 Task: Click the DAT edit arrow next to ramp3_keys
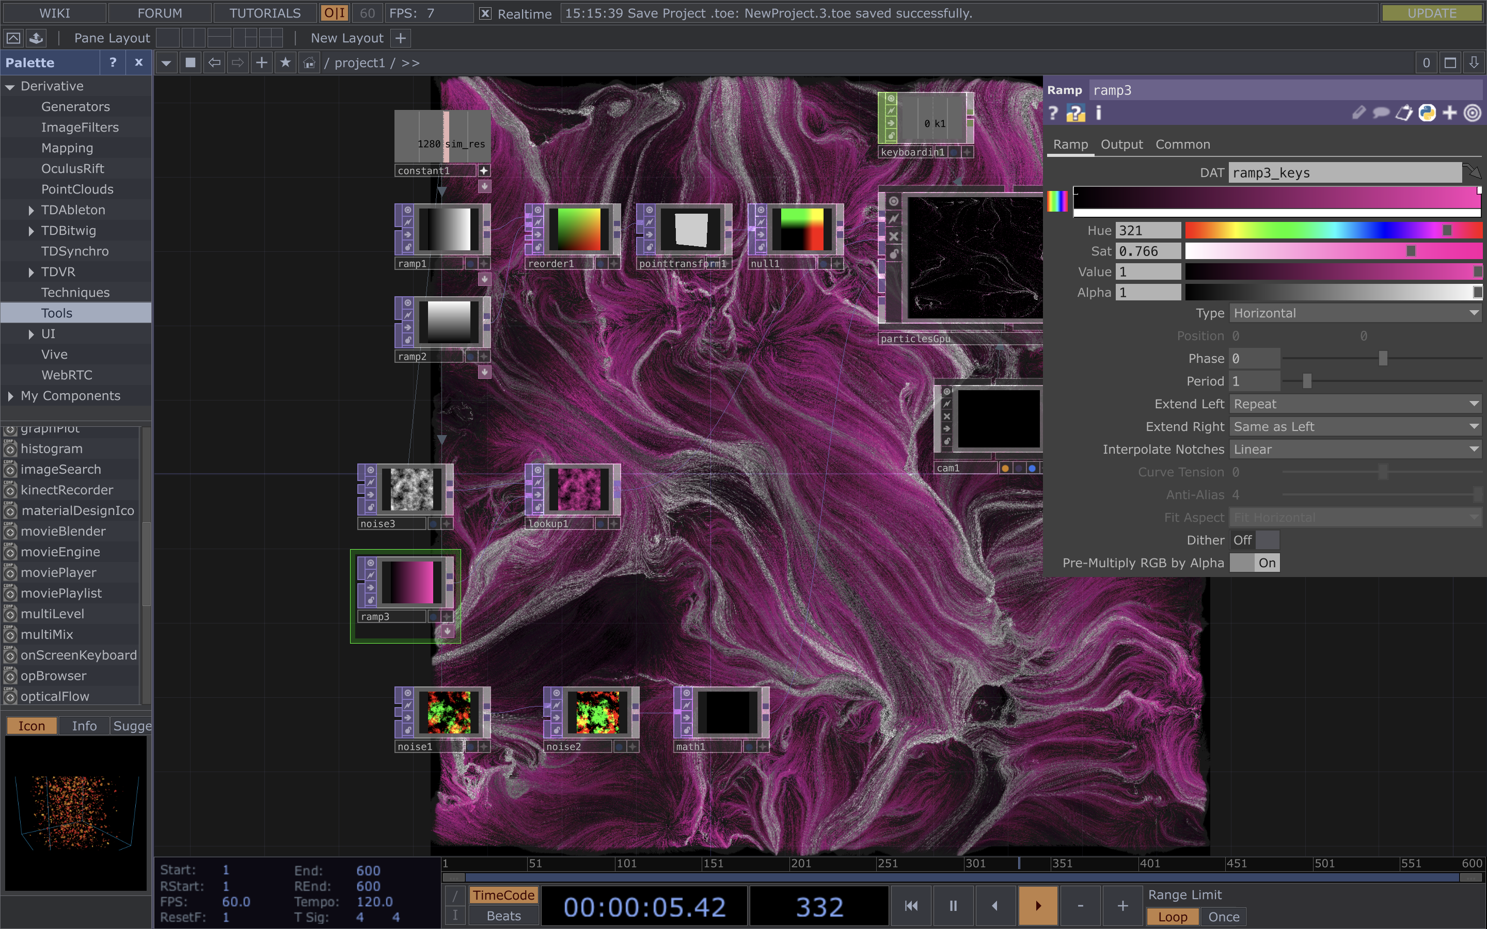coord(1472,173)
